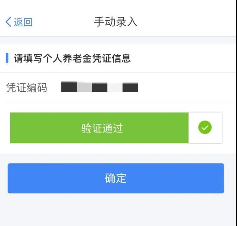Click the 手动录入 page title
The image size is (237, 226).
pos(116,22)
